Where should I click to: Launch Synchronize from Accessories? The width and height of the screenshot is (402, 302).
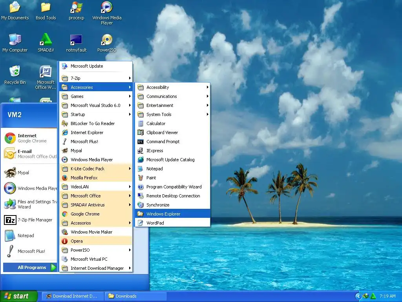[173, 205]
